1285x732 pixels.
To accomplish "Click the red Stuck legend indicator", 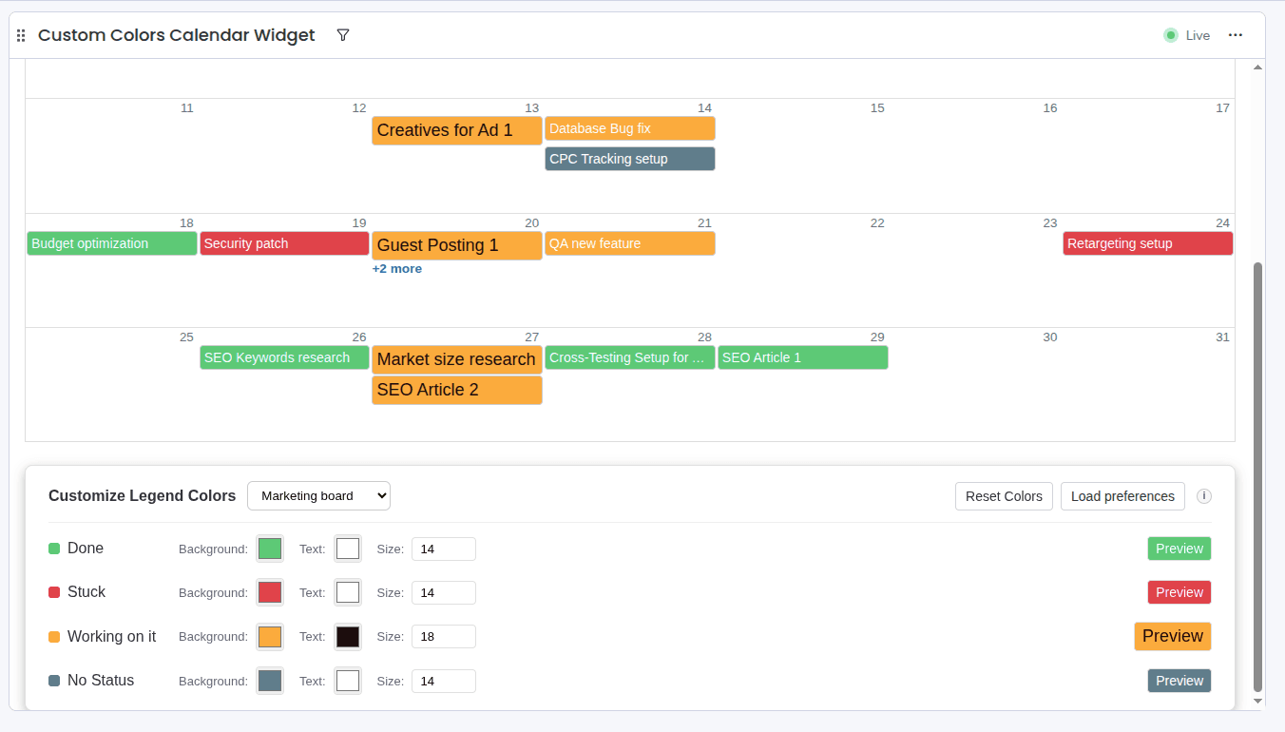I will 55,591.
